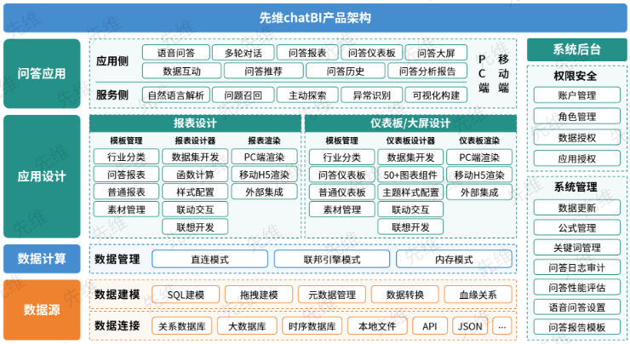Click 样式配置 box under 报表设计器
The image size is (630, 344).
(x=195, y=192)
